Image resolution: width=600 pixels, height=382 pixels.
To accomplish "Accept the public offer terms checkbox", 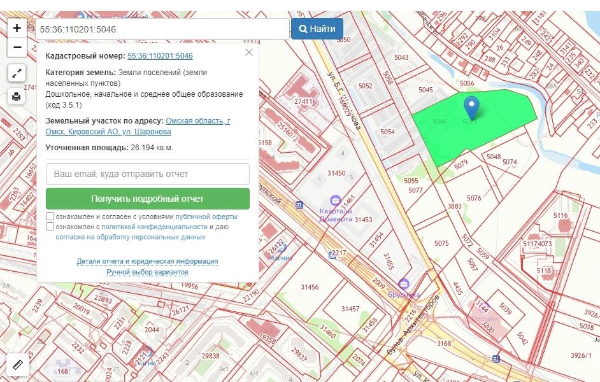I will coord(50,216).
